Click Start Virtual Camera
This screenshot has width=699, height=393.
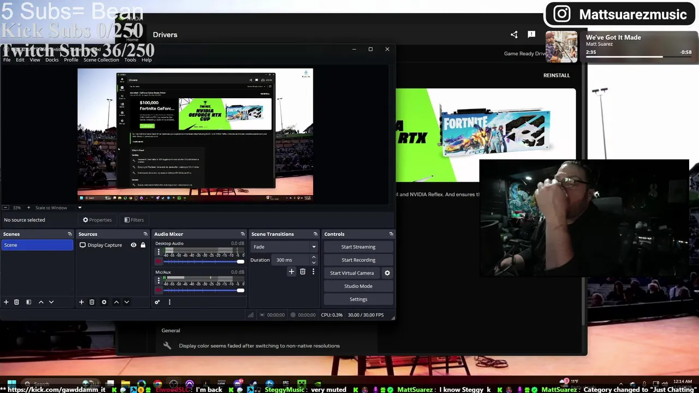[x=352, y=273]
